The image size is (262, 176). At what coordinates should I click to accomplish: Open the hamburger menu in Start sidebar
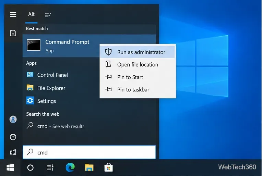(13, 14)
